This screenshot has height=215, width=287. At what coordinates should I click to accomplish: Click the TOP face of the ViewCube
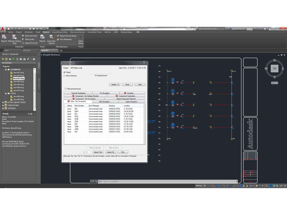274,69
